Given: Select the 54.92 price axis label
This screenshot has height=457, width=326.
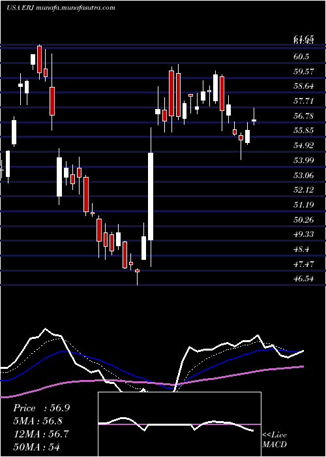Looking at the screenshot, I should 304,145.
